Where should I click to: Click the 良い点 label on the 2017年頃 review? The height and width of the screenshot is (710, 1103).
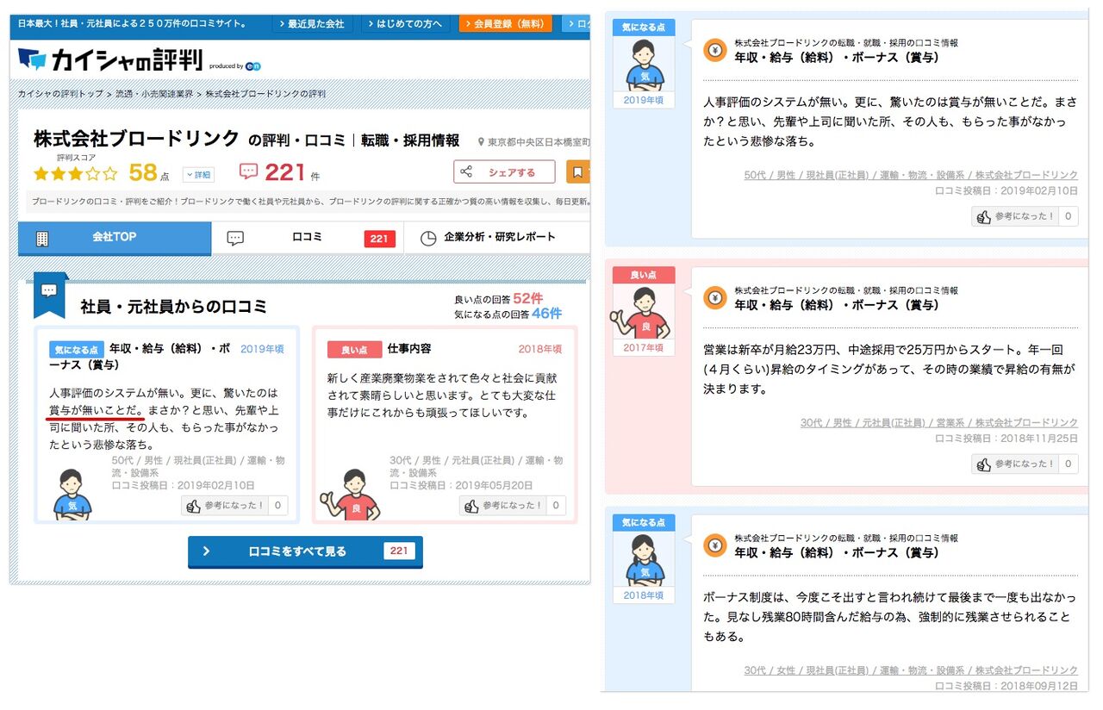[x=644, y=275]
